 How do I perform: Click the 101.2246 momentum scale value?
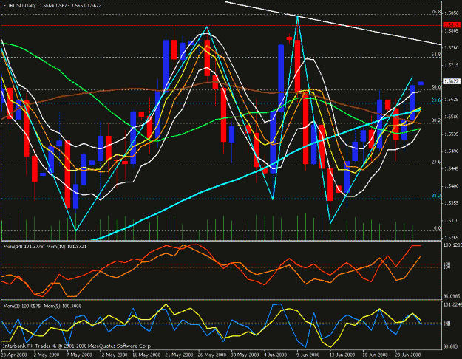(452, 304)
